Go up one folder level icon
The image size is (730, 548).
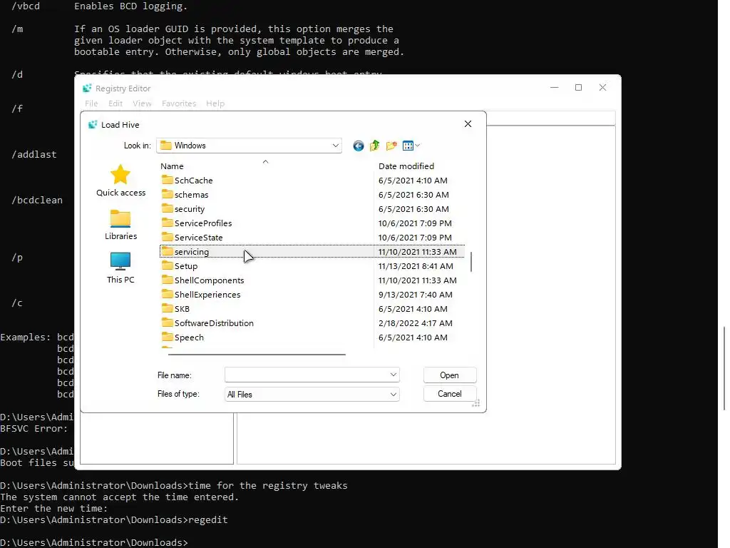pyautogui.click(x=375, y=146)
